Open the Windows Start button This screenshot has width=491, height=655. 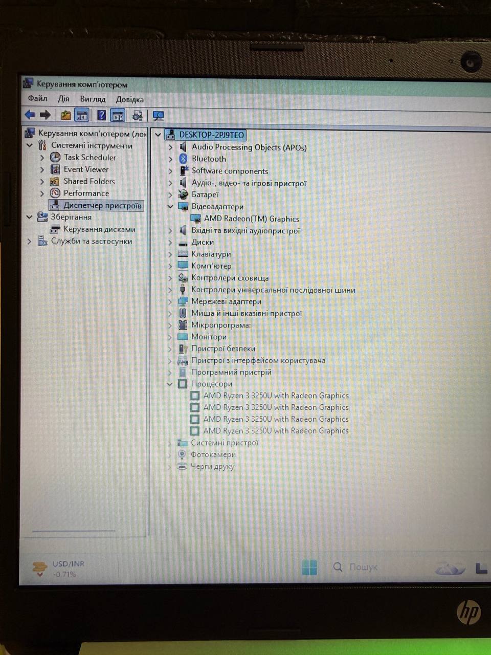click(309, 567)
